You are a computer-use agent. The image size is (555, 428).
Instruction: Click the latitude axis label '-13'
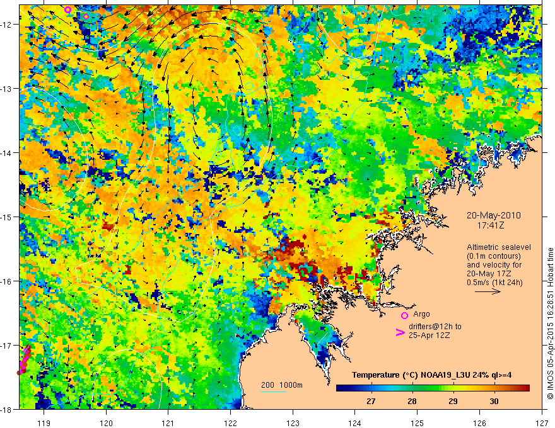click(x=7, y=89)
